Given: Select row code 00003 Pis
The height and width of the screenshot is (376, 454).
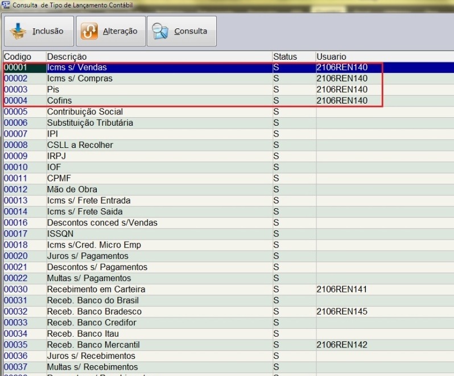Looking at the screenshot, I should (53, 90).
